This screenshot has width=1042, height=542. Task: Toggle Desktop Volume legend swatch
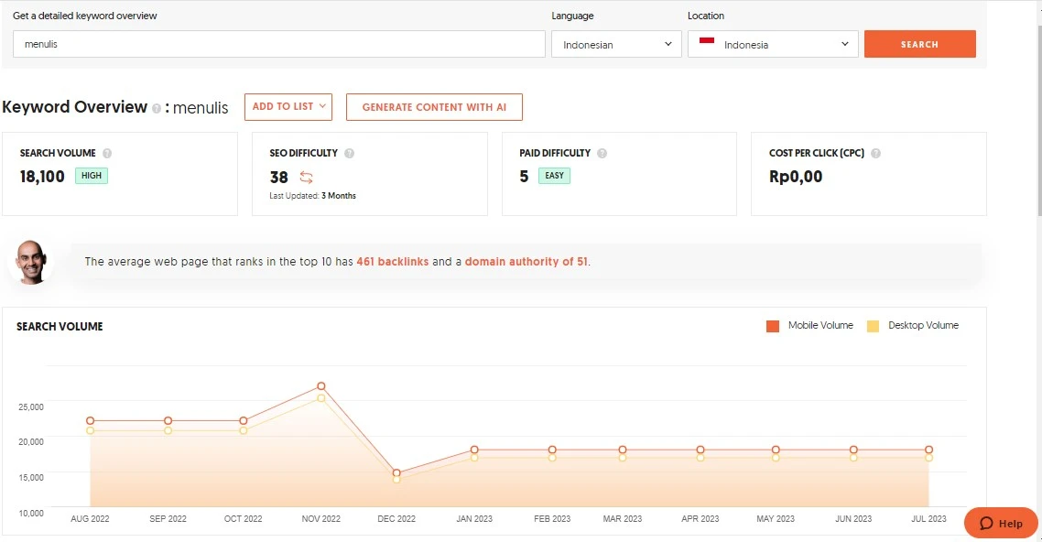[873, 326]
